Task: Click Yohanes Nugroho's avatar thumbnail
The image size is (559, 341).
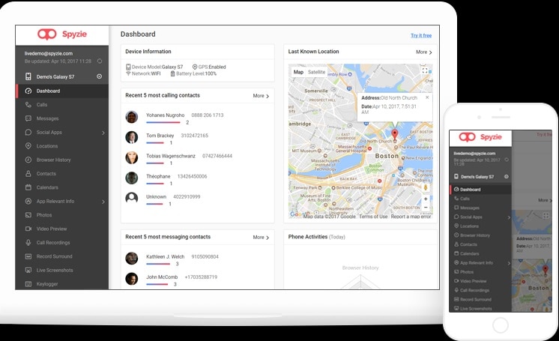Action: (132, 117)
